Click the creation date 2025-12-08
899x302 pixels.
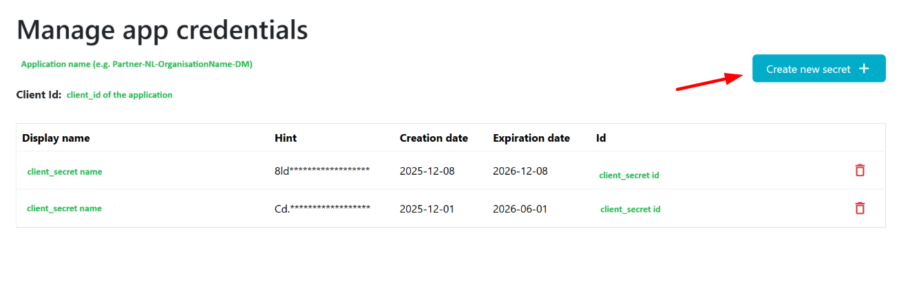point(427,171)
